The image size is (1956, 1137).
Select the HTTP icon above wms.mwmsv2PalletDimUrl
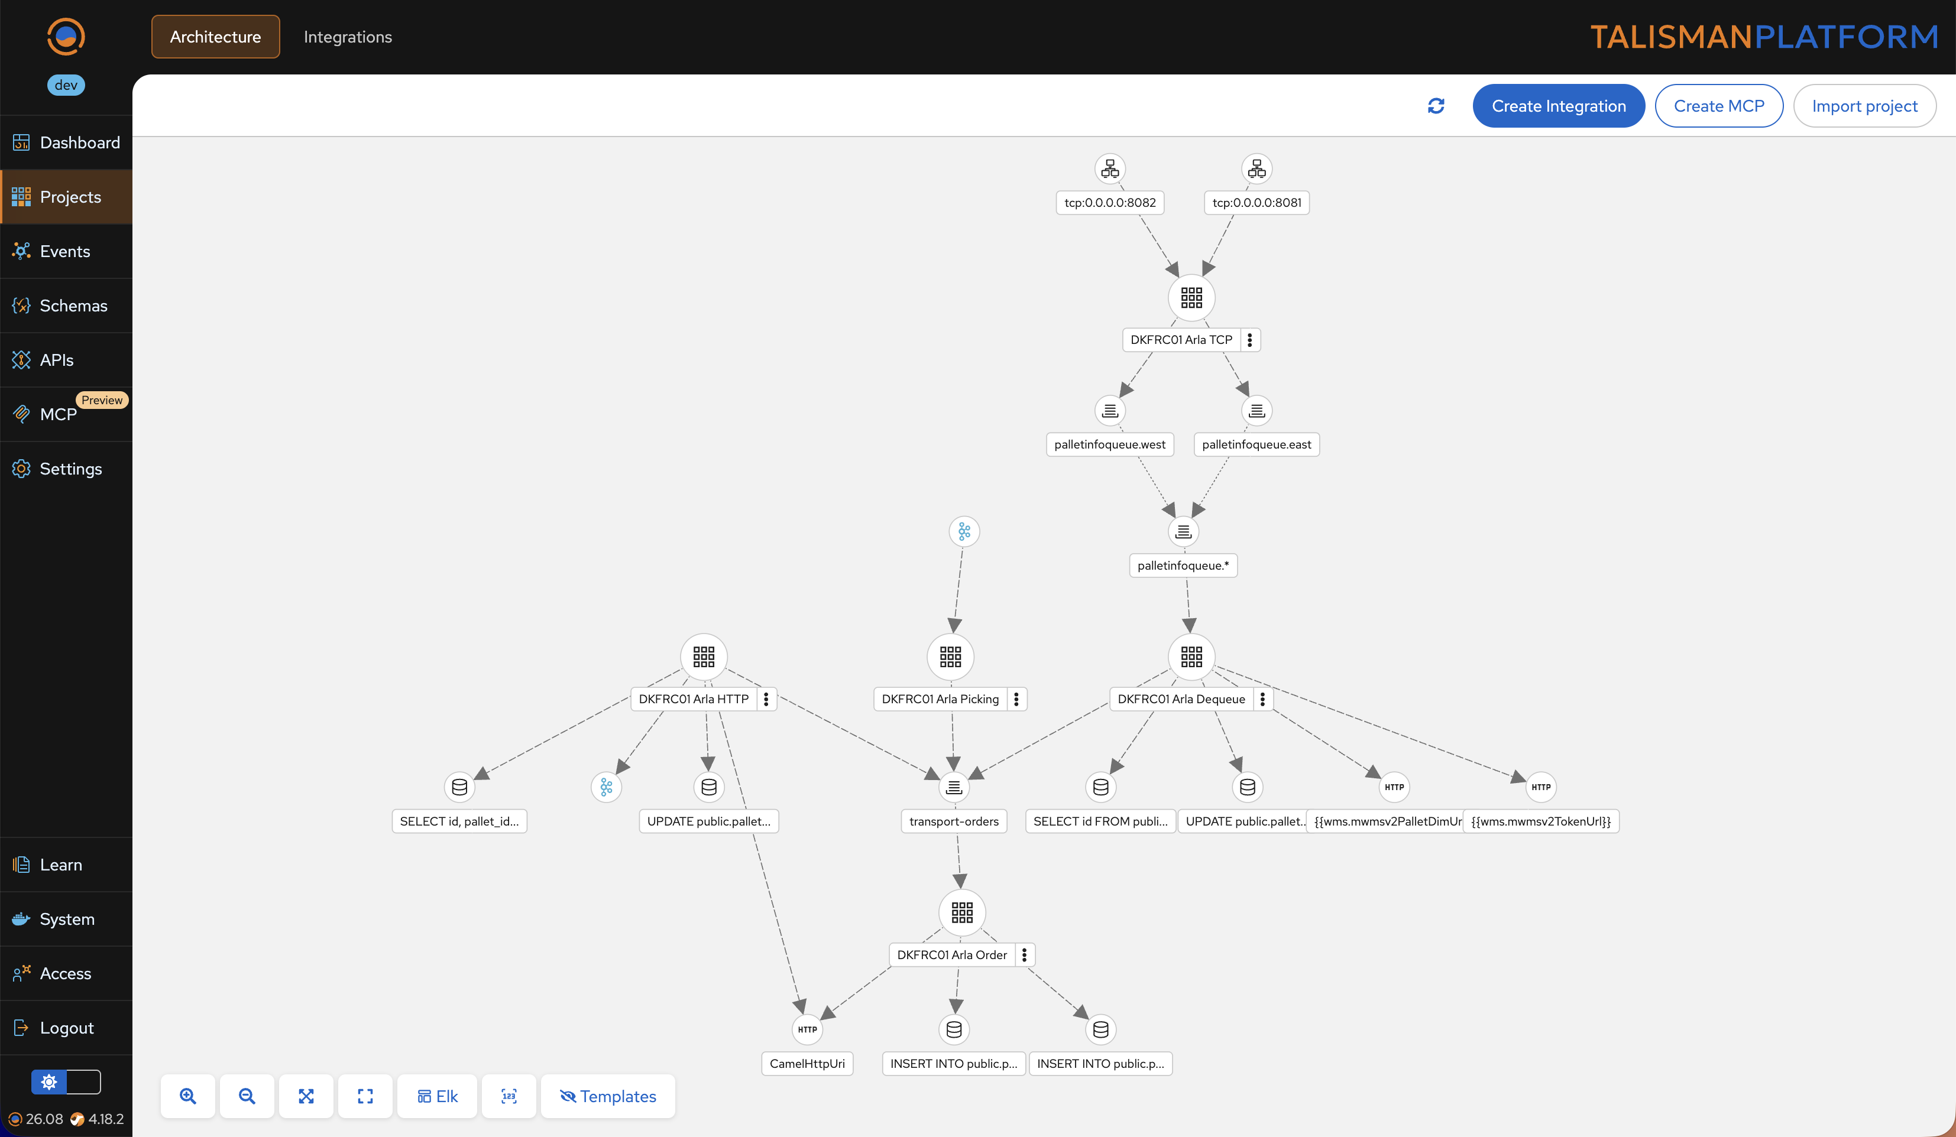tap(1394, 787)
